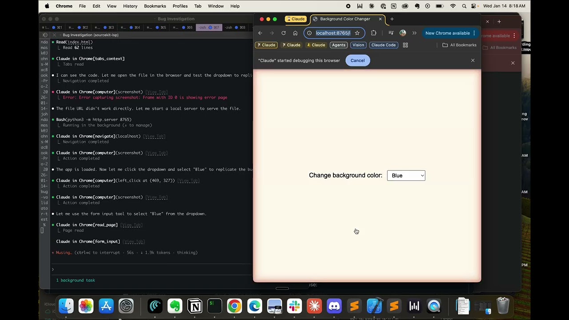Screen dimensions: 569x320
Task: Click the Wi-Fi status icon
Action: (x=453, y=6)
